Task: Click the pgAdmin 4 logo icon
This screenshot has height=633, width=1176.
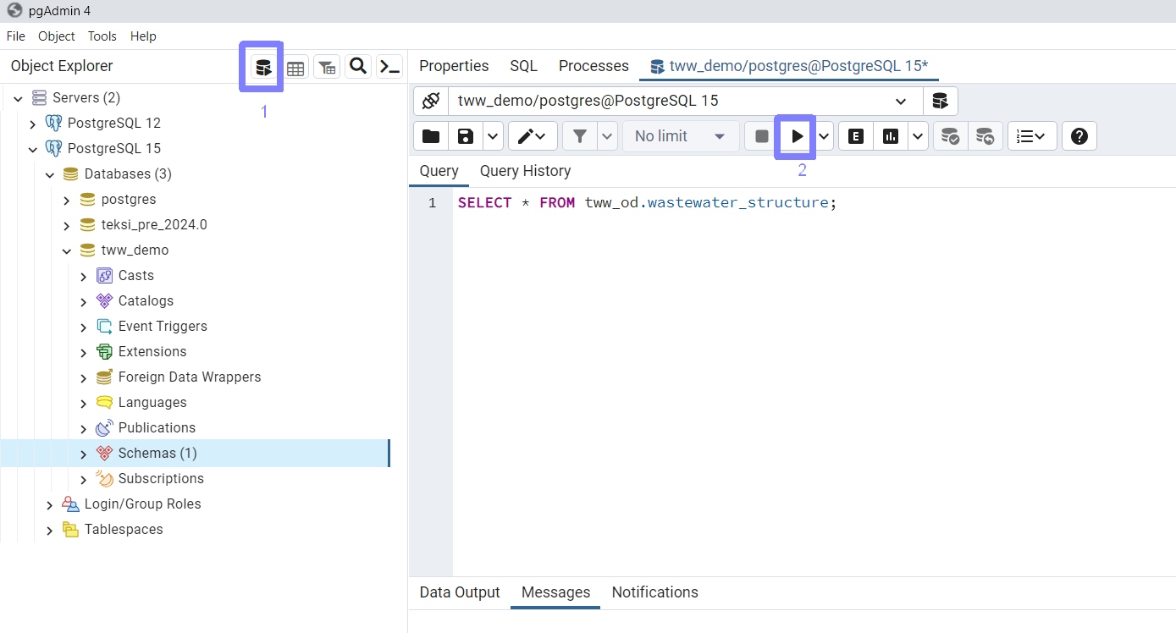Action: pyautogui.click(x=14, y=11)
